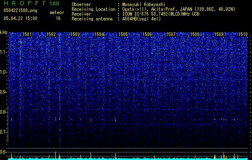
Task: Click the ICOM IC-575 receiver text
Action: (161, 14)
